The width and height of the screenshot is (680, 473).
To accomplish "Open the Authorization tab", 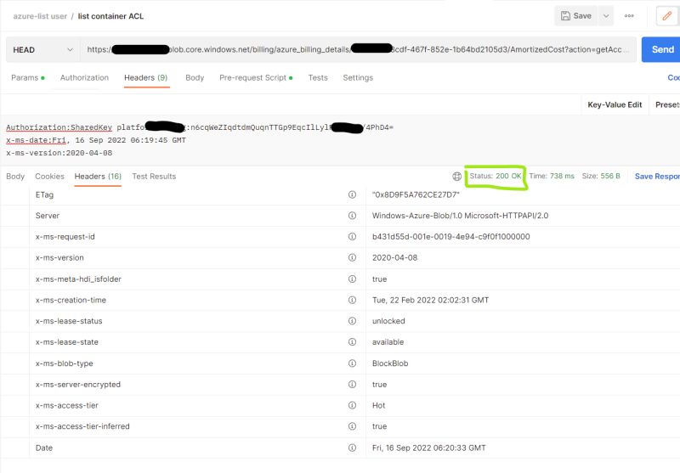I will click(x=84, y=78).
